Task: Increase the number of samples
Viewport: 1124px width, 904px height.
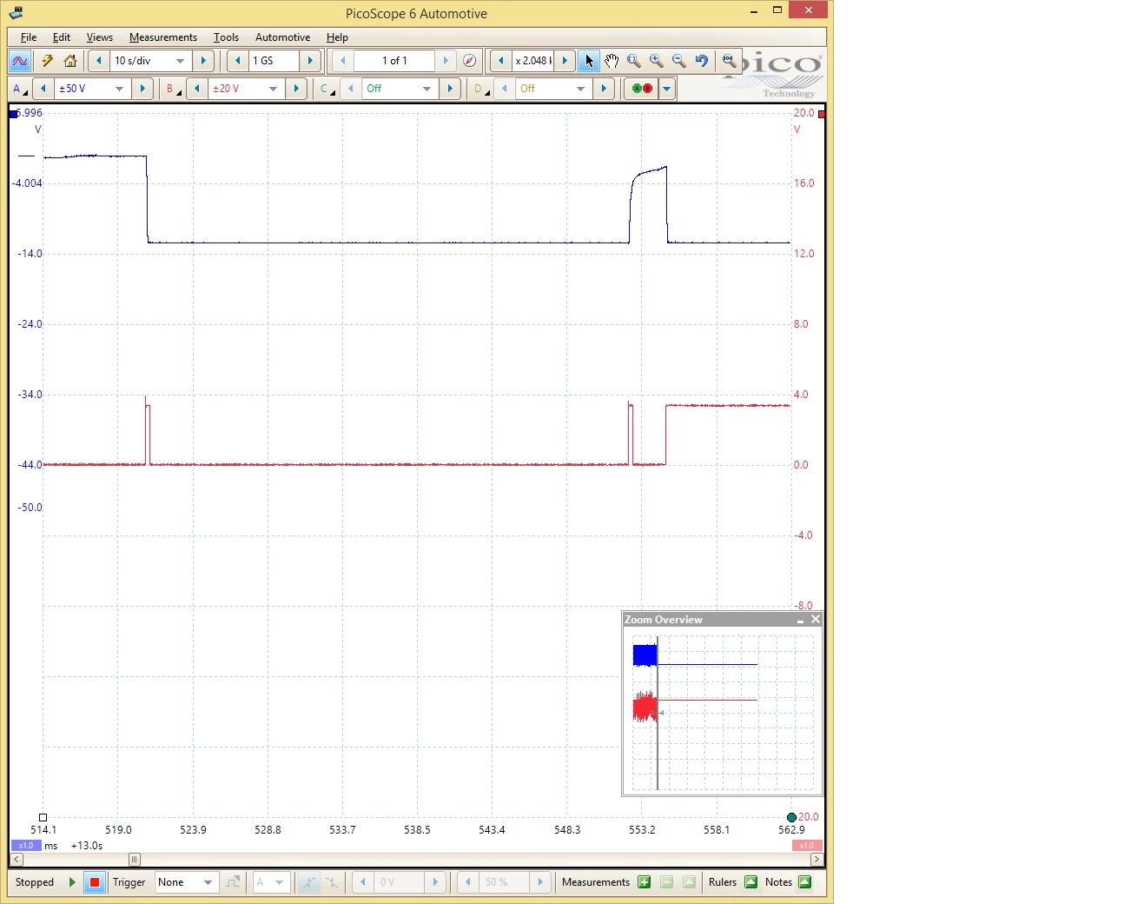Action: point(310,61)
